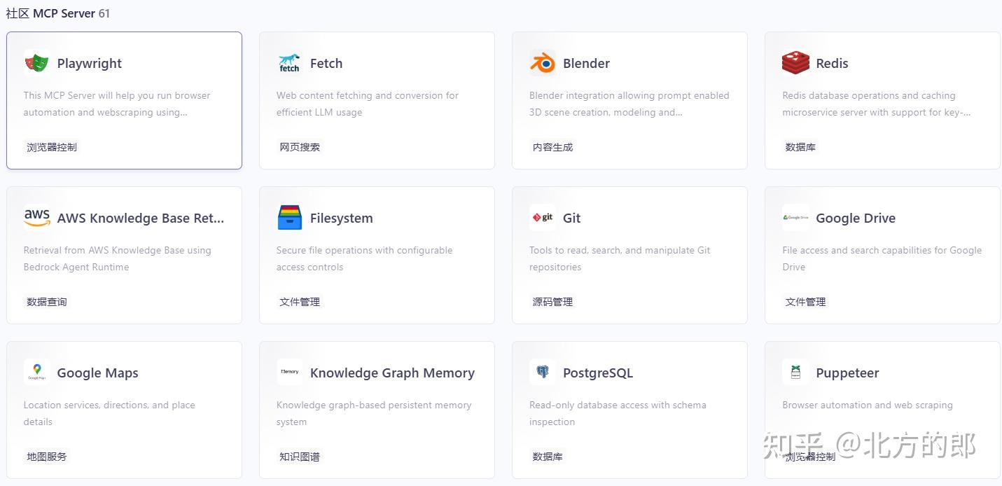Select 文件管理 tag on Google Drive card

pos(805,302)
